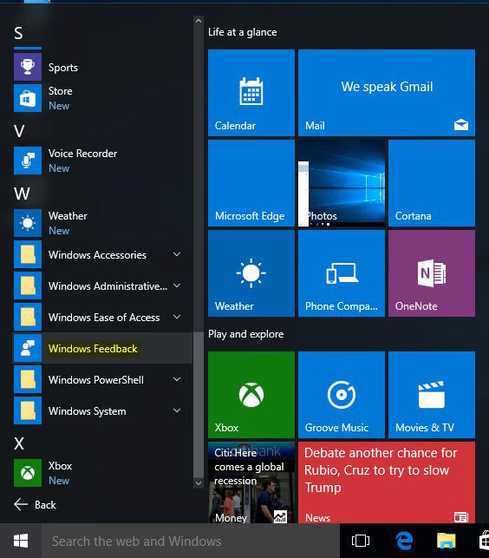Open the Weather sun icon in app list
This screenshot has height=558, width=489.
pos(28,223)
